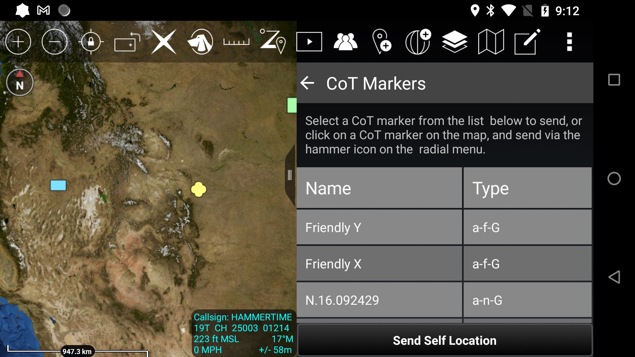Viewport: 635px width, 357px height.
Task: Click the yellow marker on the map
Action: 198,189
